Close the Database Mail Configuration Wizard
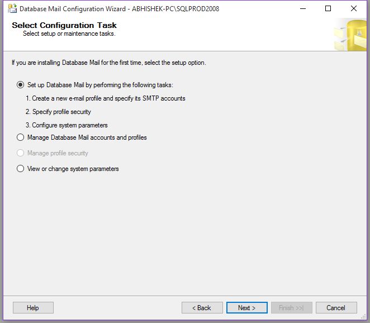Viewport: 370px width, 323px height. [x=354, y=9]
